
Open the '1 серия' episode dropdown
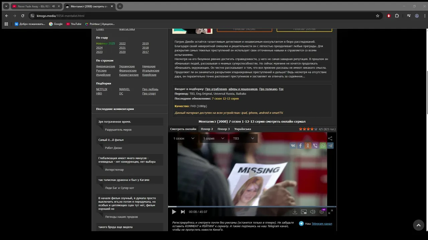click(x=213, y=138)
